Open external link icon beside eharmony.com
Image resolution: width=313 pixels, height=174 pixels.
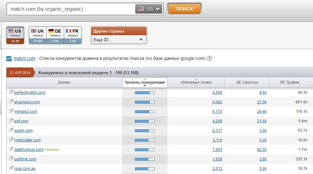pos(11,101)
